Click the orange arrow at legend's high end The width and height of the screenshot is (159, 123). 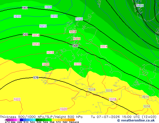pyautogui.click(x=75, y=120)
